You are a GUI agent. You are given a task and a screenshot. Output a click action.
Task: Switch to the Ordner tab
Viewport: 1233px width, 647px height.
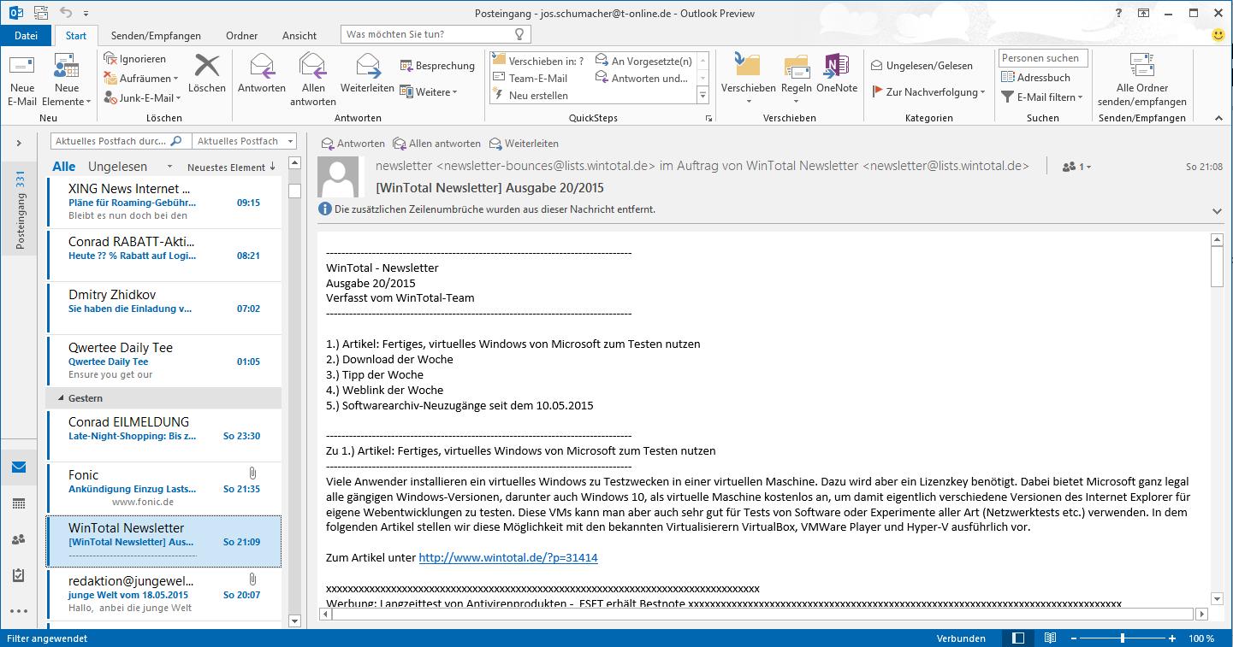pos(242,35)
